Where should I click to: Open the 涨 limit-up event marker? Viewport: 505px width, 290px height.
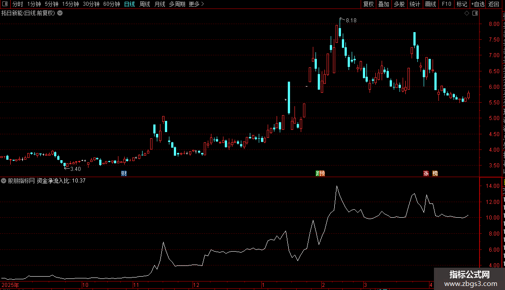point(426,174)
